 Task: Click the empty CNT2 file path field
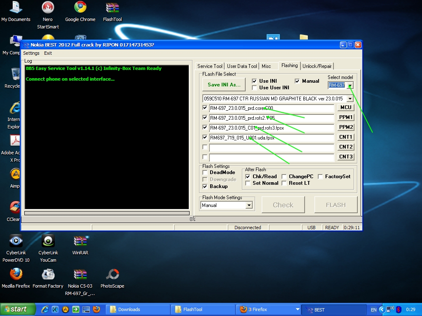tap(272, 148)
